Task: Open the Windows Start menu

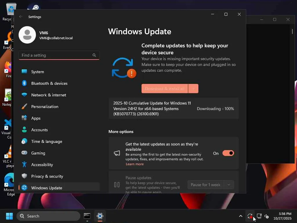Action: coord(9,216)
